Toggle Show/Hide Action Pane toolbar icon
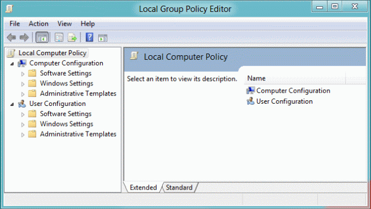Image resolution: width=371 pixels, height=209 pixels. (103, 38)
